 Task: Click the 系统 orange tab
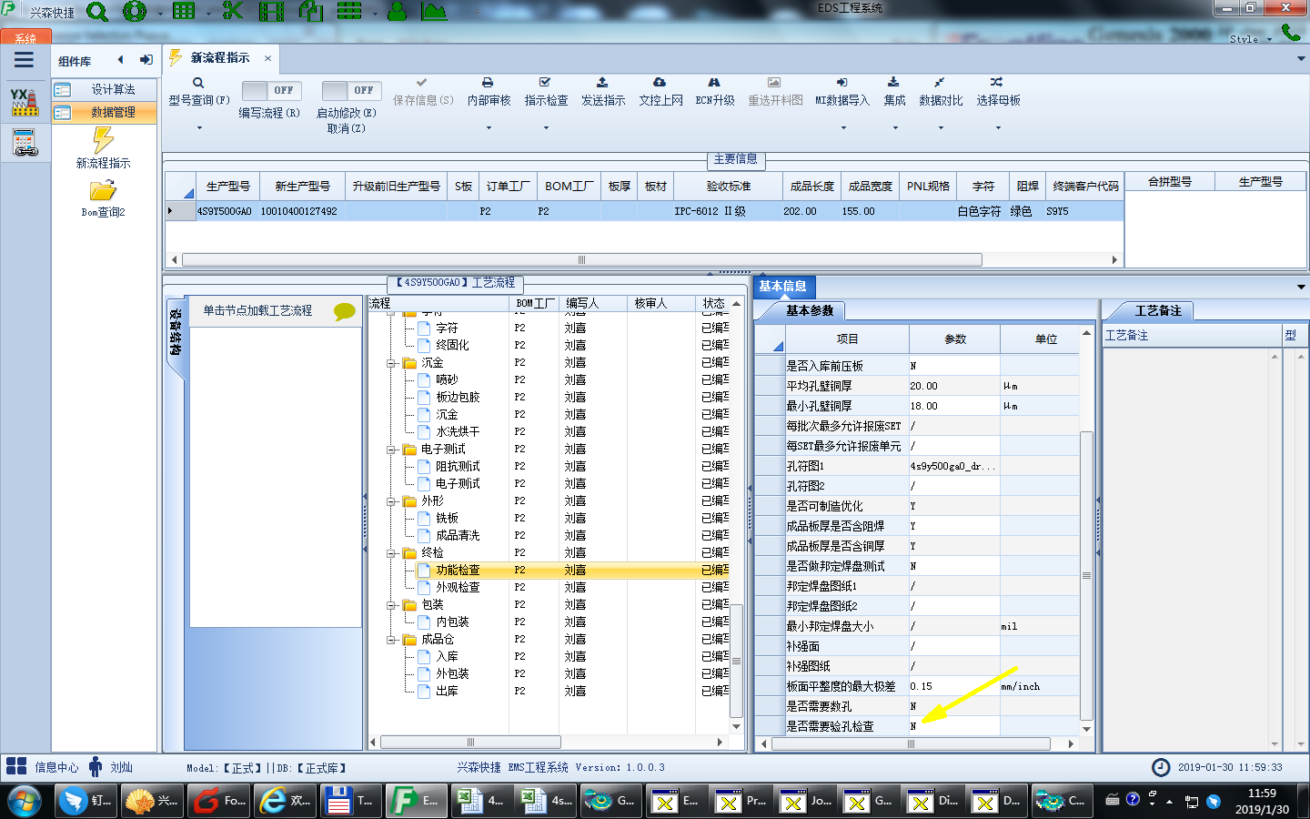pyautogui.click(x=25, y=37)
